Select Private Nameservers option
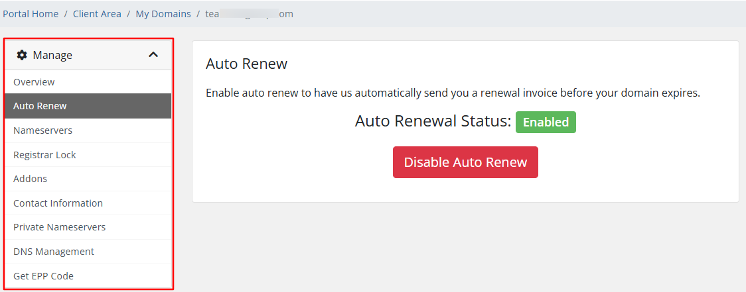This screenshot has width=746, height=292. (x=59, y=227)
